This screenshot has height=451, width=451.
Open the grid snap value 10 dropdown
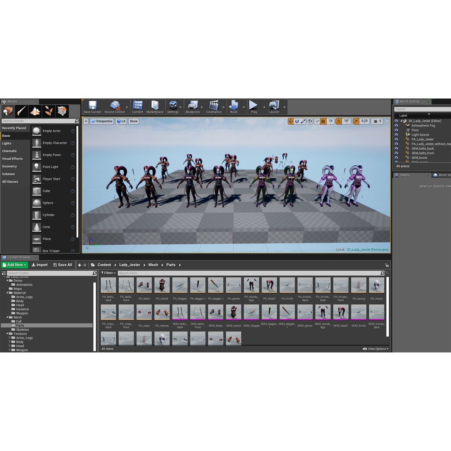(330, 122)
